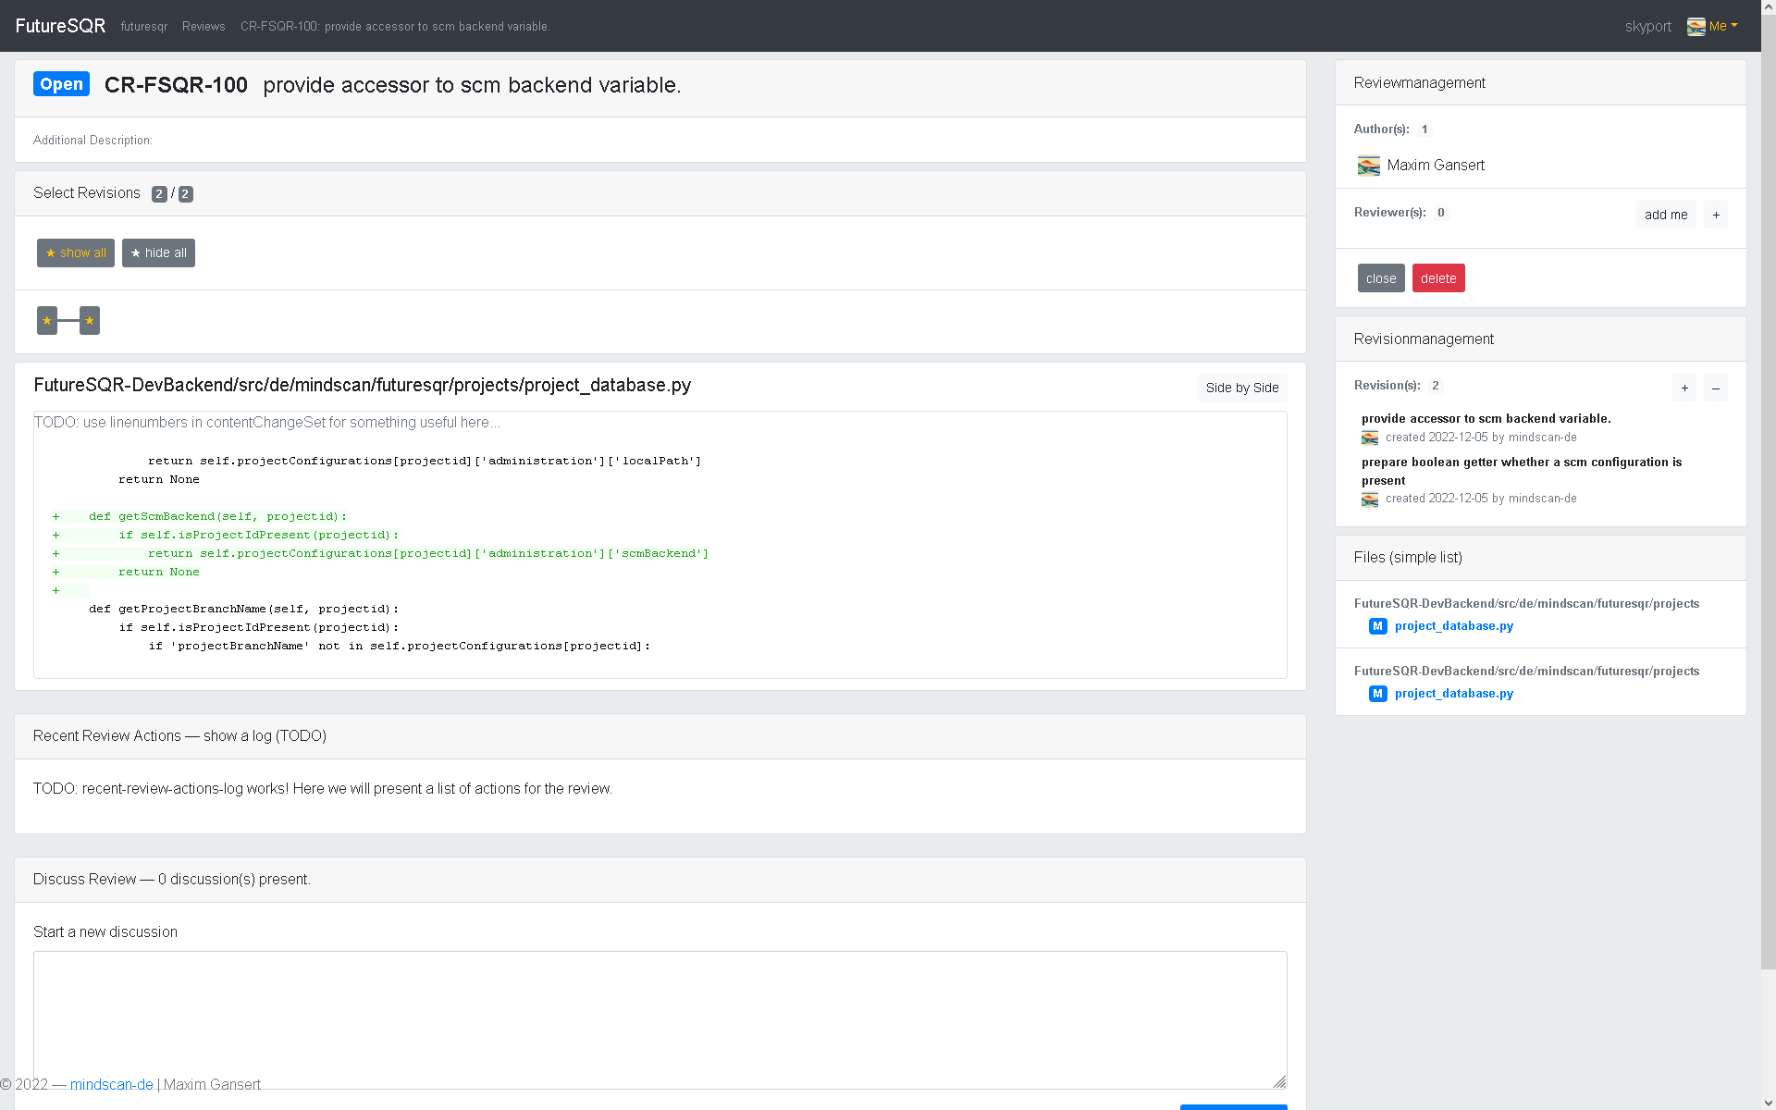Click the plus icon to add a reviewer
This screenshot has width=1776, height=1110.
pyautogui.click(x=1716, y=215)
